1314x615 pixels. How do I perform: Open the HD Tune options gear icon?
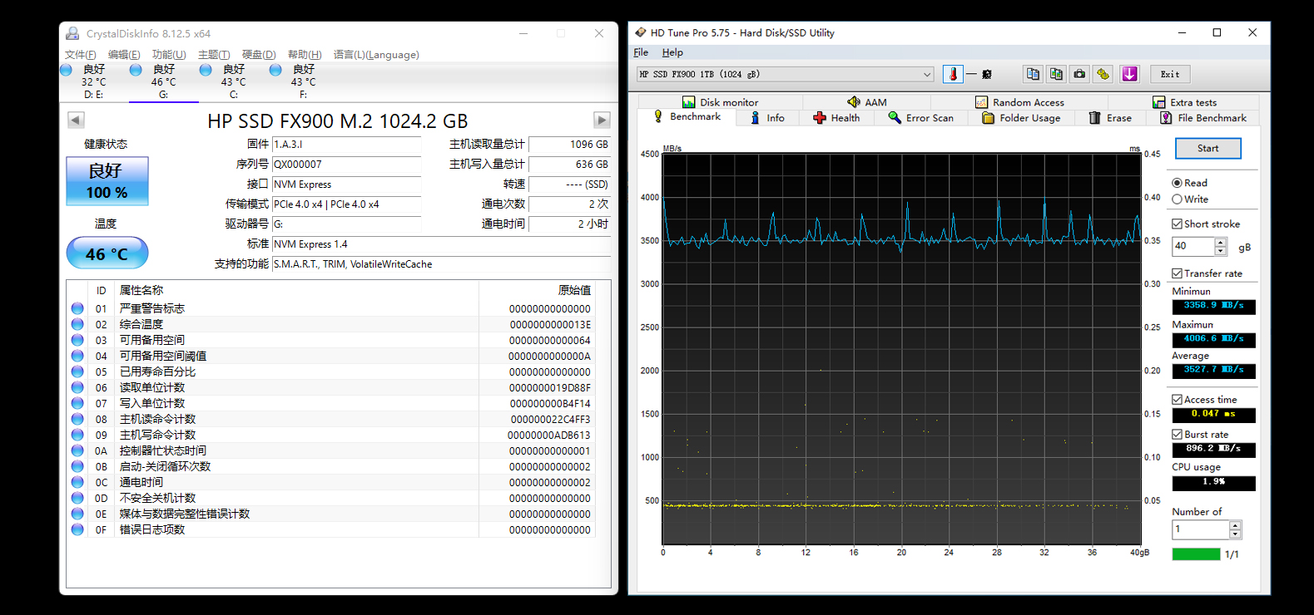click(x=1103, y=74)
